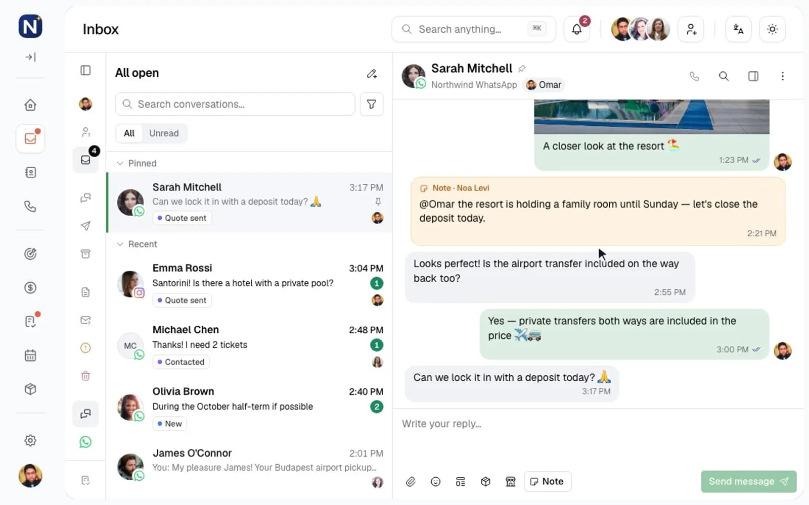Viewport: 809px width, 505px height.
Task: Collapse the Pinned section
Action: pyautogui.click(x=137, y=163)
